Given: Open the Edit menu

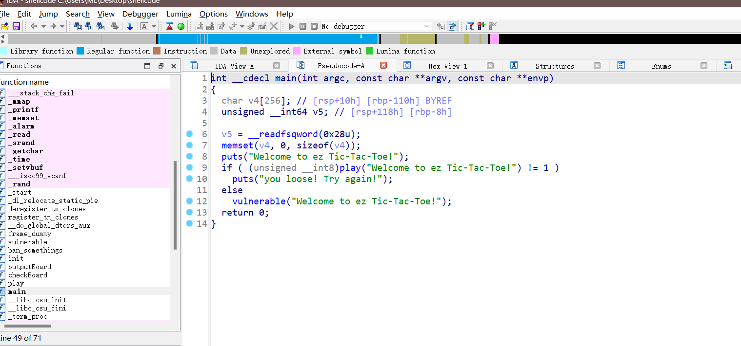Looking at the screenshot, I should tap(24, 14).
